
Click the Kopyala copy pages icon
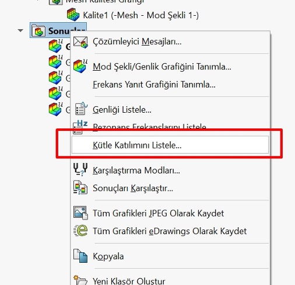(x=80, y=256)
